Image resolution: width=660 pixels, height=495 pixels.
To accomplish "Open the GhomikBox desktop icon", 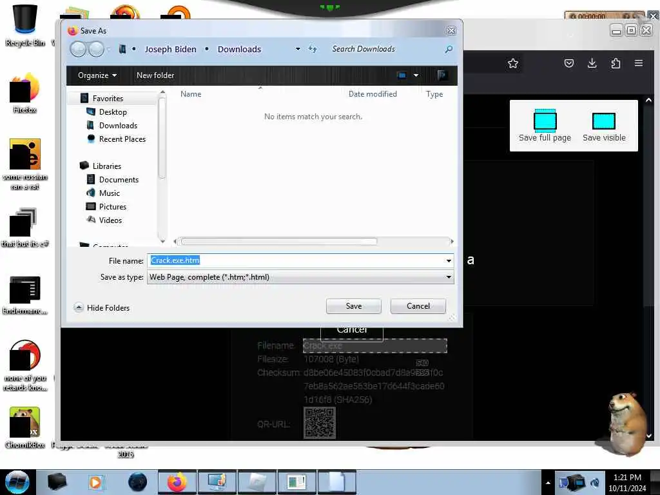I will 25,428.
